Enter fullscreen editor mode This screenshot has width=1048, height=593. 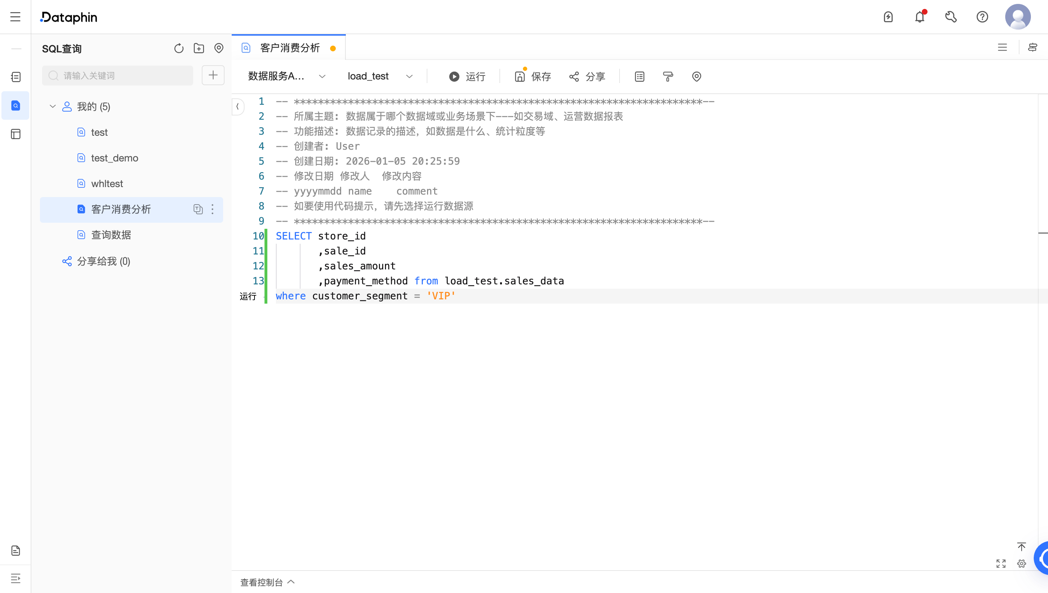(x=1001, y=564)
